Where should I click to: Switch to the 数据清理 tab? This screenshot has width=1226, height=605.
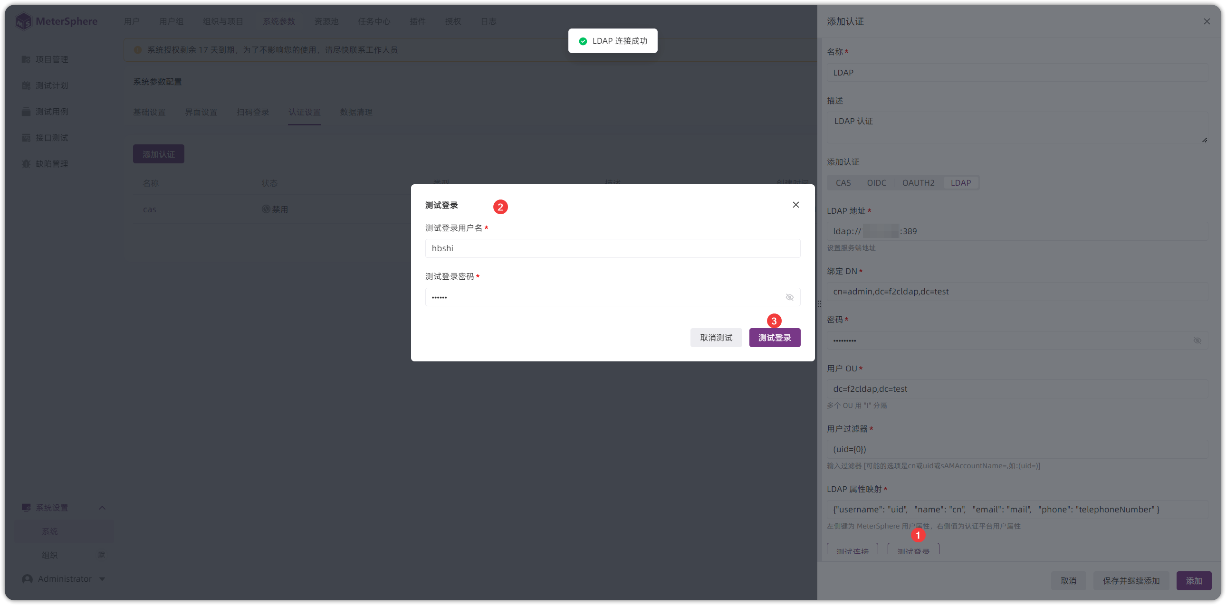356,112
